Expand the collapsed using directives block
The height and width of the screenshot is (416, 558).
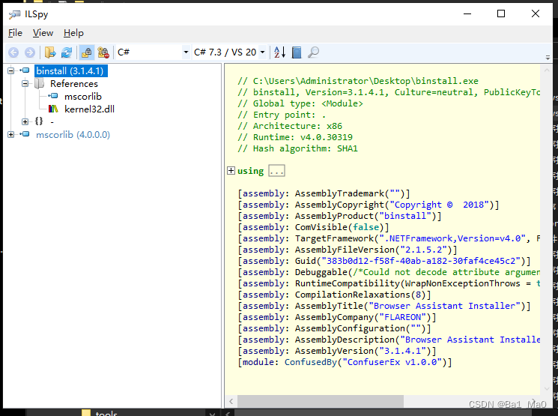[231, 171]
